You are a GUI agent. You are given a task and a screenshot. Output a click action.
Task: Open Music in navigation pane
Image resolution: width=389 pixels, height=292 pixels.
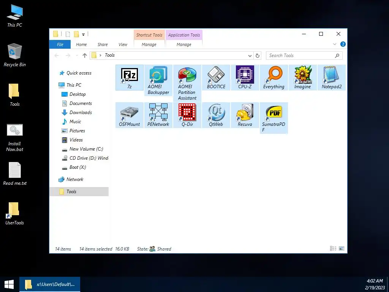point(75,122)
